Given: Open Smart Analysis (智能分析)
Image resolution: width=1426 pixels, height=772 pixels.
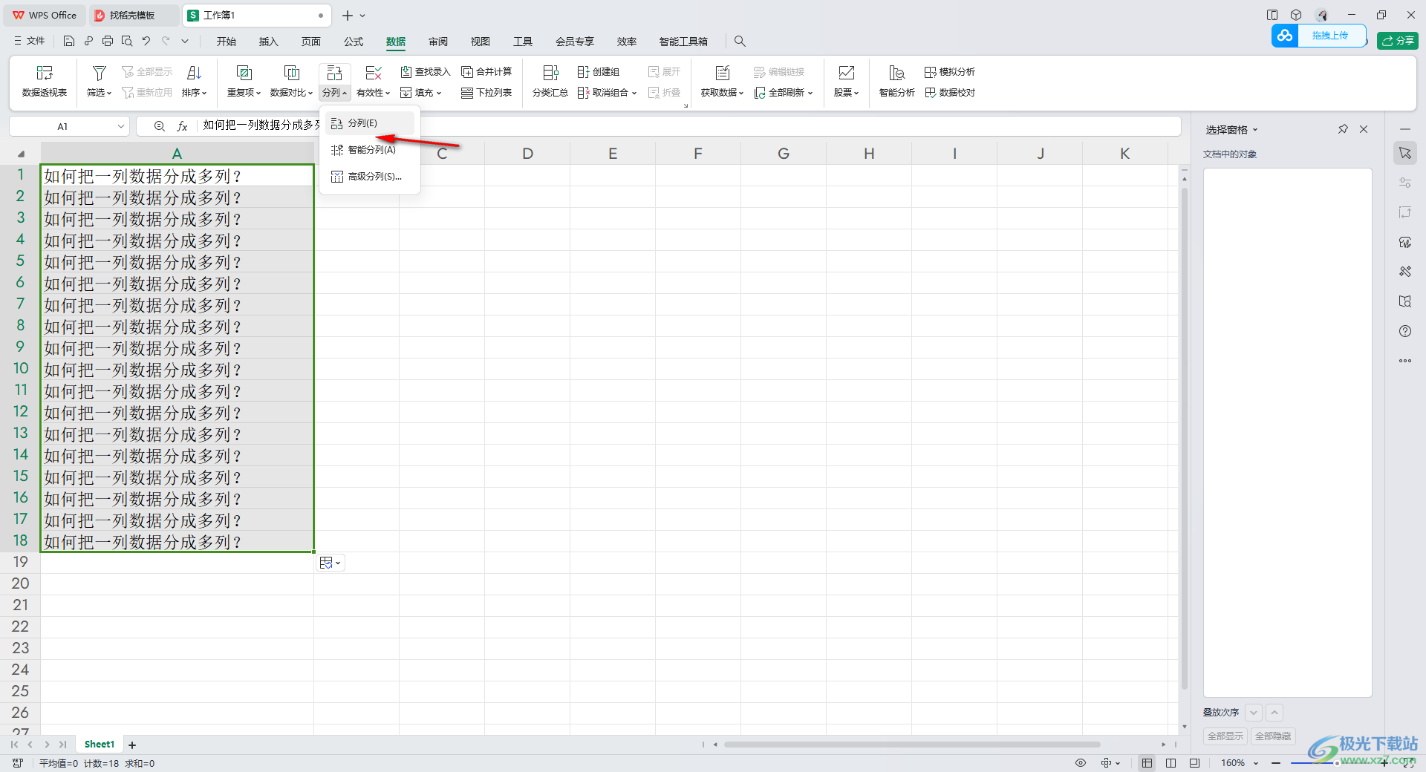Looking at the screenshot, I should (x=896, y=82).
